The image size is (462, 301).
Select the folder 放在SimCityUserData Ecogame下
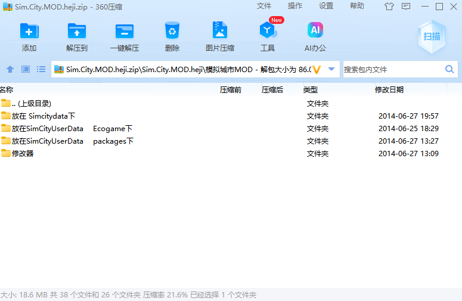click(231, 128)
